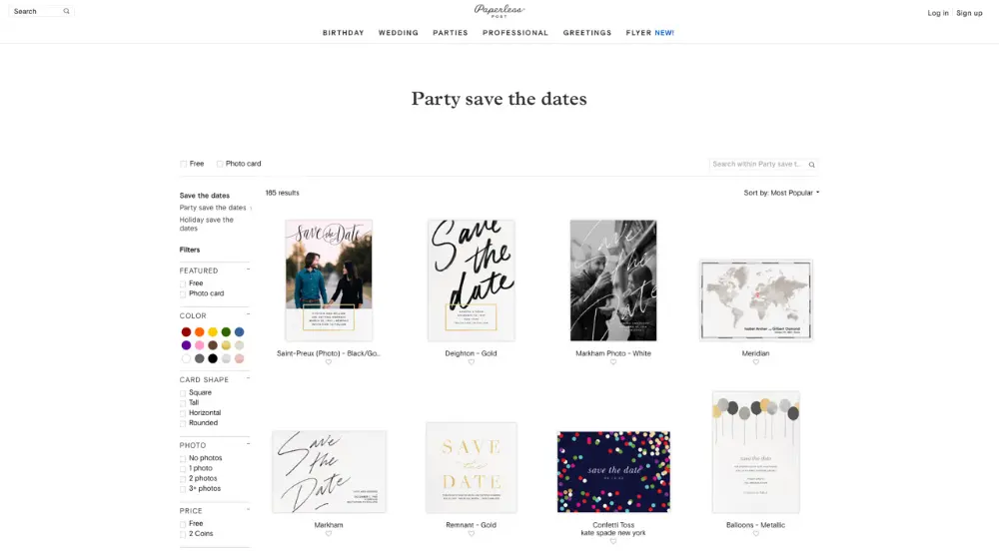
Task: Click heart icon under Meridian card
Action: (x=756, y=362)
